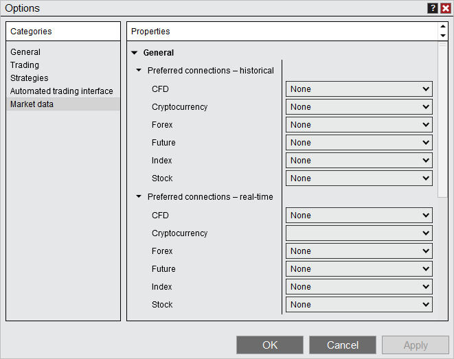Open the historical Forex connection dropdown
454x359 pixels.
click(359, 125)
